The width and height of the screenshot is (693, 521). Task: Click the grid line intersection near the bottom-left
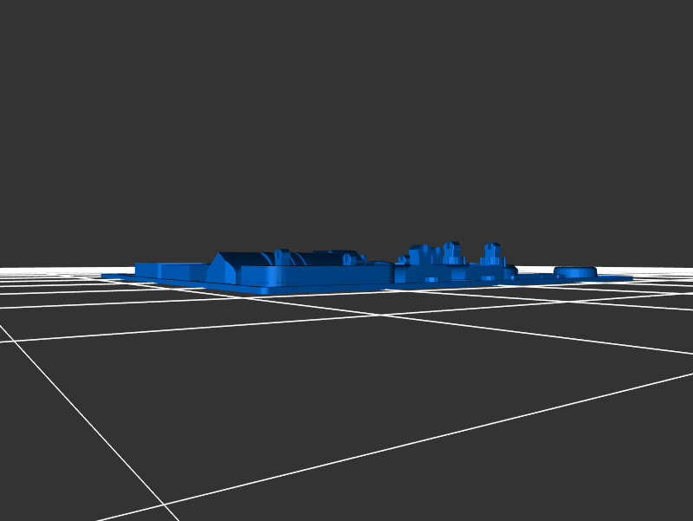coord(163,504)
